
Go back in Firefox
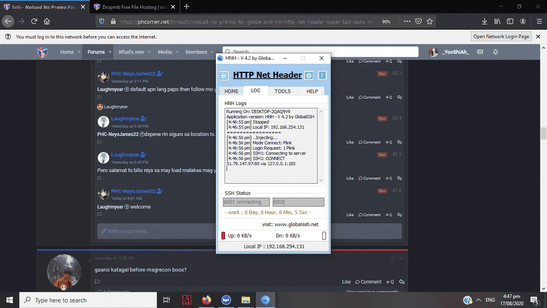[8, 21]
